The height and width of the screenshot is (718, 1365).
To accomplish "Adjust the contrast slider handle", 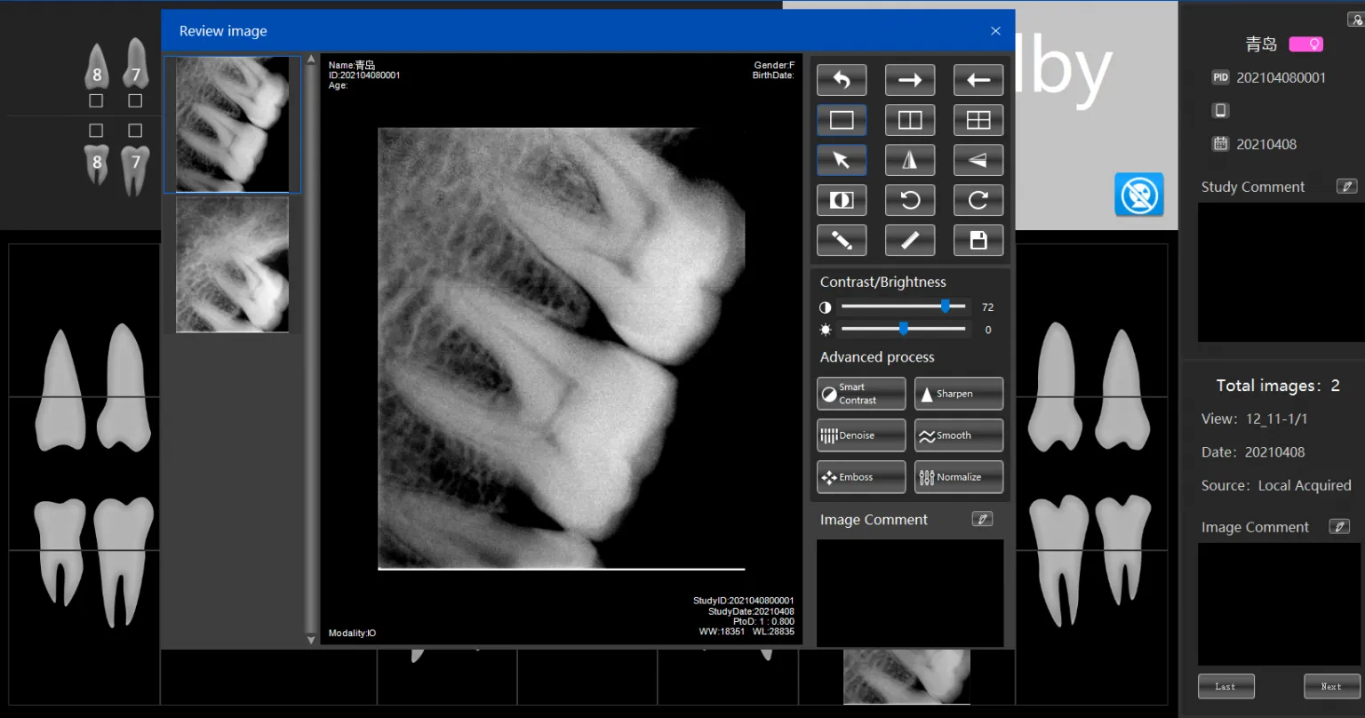I will tap(946, 307).
